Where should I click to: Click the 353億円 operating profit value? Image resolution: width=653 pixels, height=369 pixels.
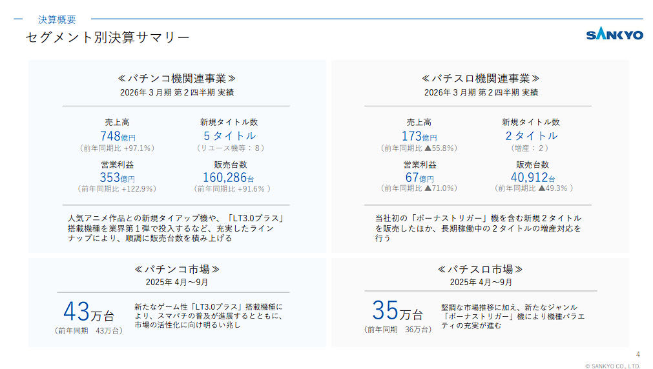pos(117,177)
